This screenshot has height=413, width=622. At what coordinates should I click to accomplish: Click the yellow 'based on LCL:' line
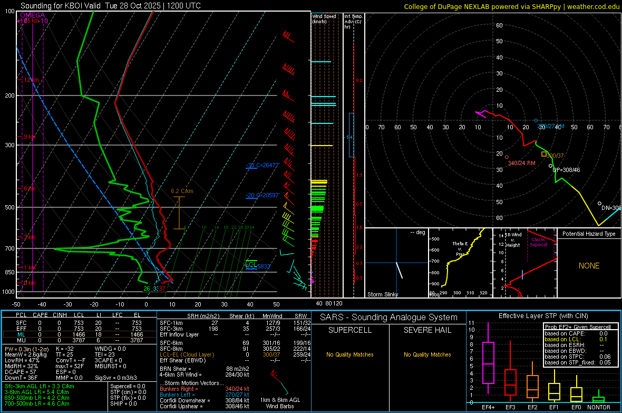[576, 339]
